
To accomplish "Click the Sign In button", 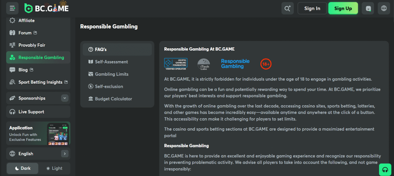I will point(312,9).
